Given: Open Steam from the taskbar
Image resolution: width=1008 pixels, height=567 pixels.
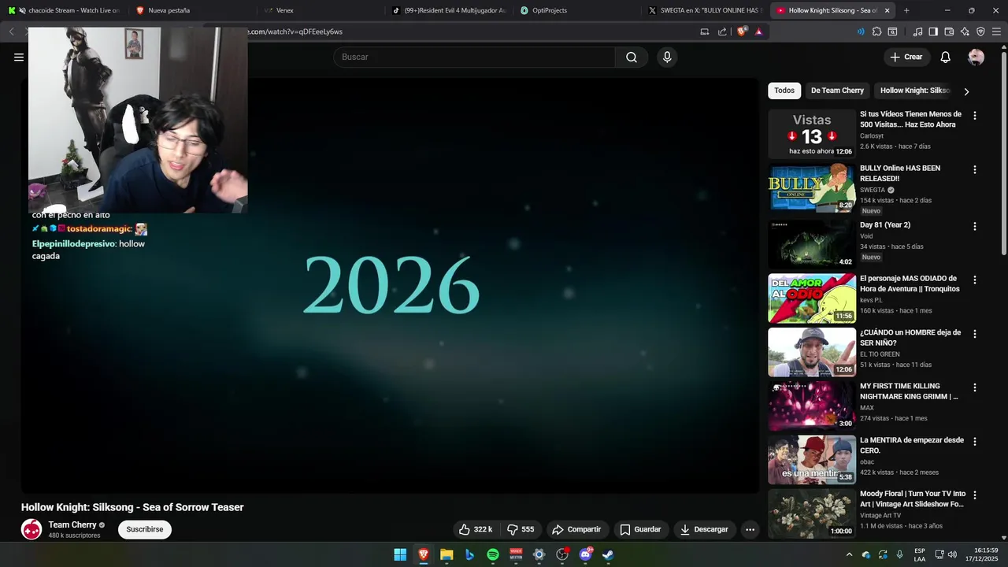Looking at the screenshot, I should coord(608,554).
